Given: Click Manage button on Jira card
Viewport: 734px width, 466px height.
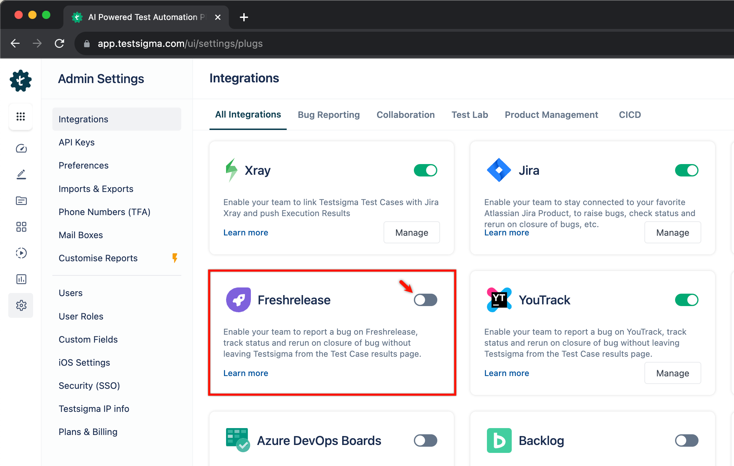Looking at the screenshot, I should pos(672,233).
